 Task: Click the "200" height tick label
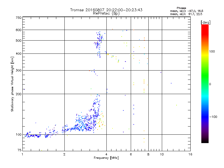pos(18,94)
